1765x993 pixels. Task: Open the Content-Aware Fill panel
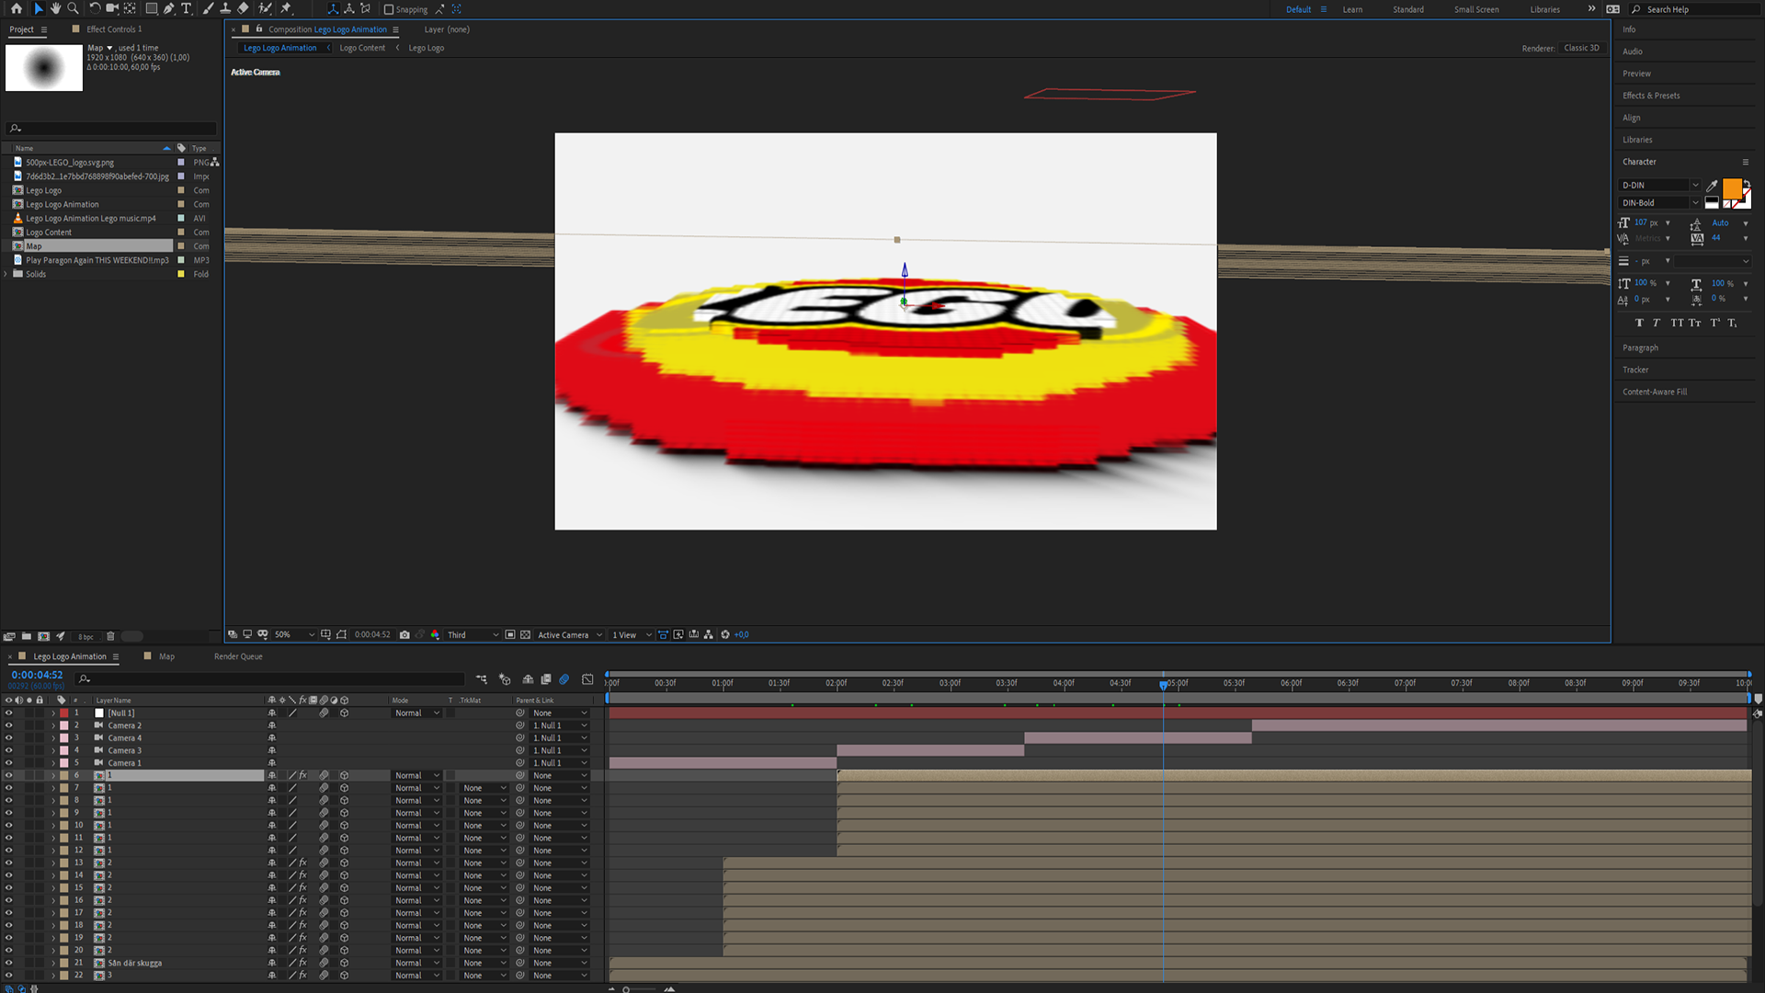click(x=1655, y=392)
